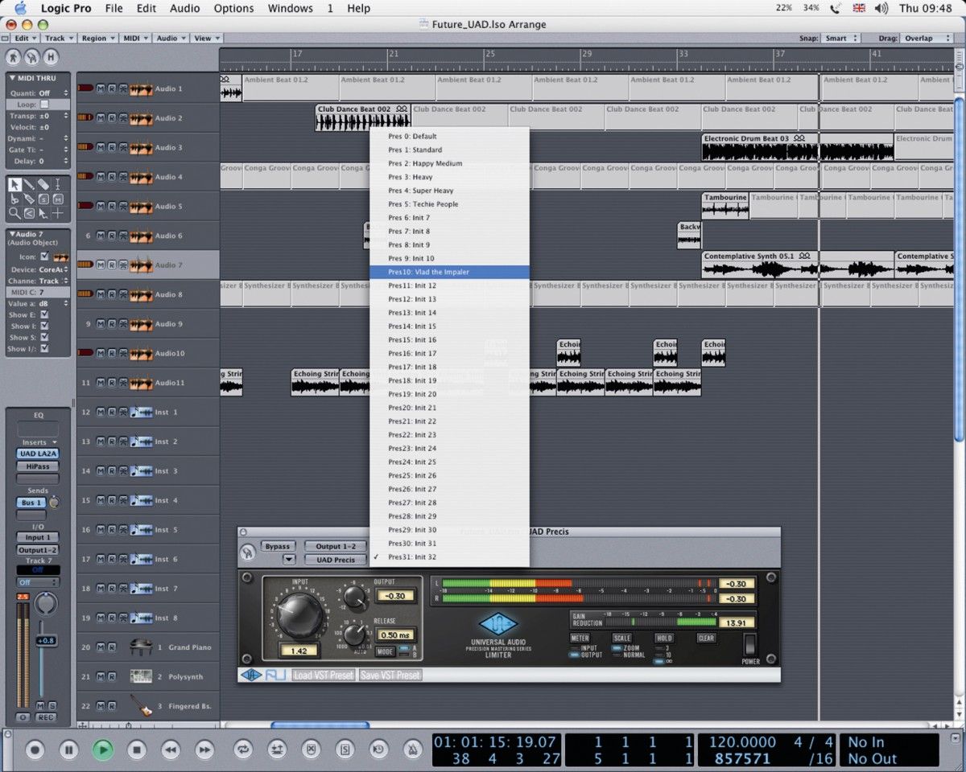Click the Grand Piano instrument icon
The width and height of the screenshot is (966, 772).
(141, 647)
